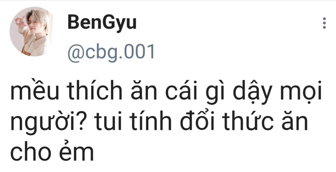Screen dimensions: 336x172
Task: Click the word "tính" in the tweet
Action: click(x=151, y=121)
